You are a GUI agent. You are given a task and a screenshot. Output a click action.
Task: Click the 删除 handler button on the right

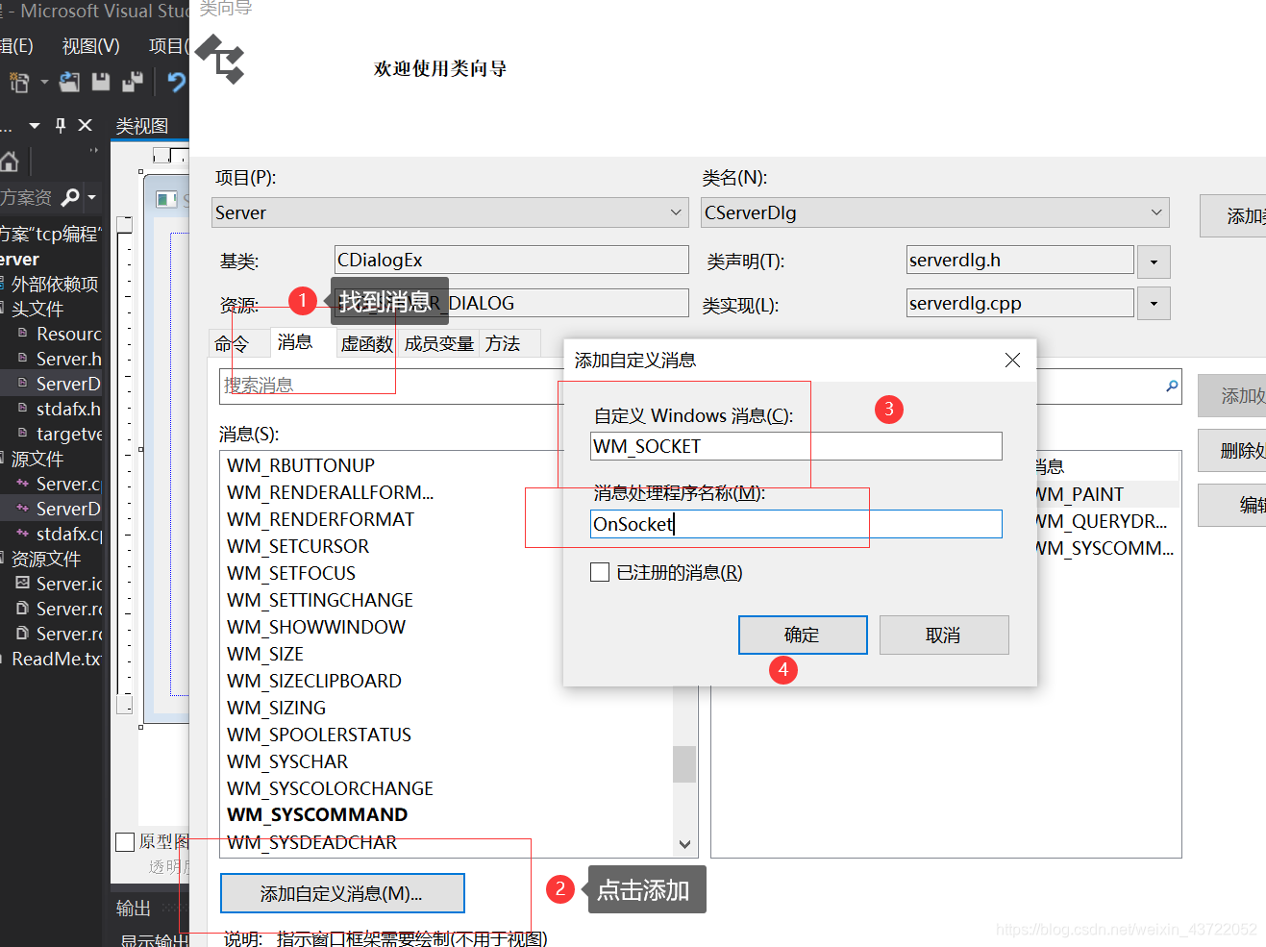1232,450
